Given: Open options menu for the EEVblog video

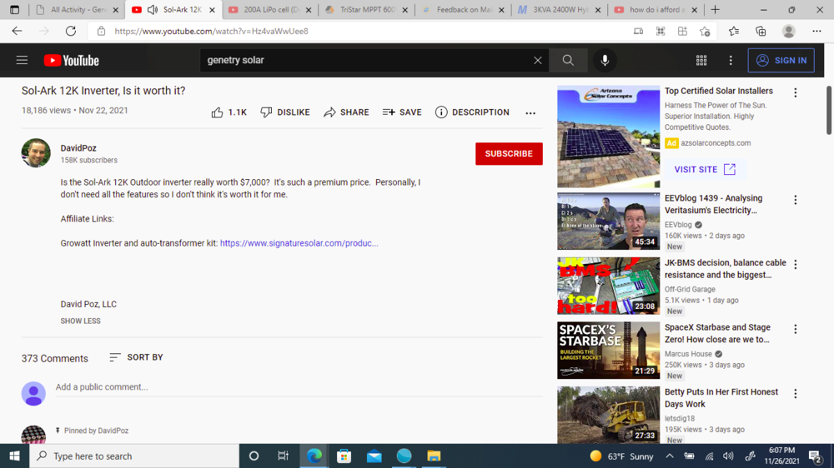Looking at the screenshot, I should 796,200.
